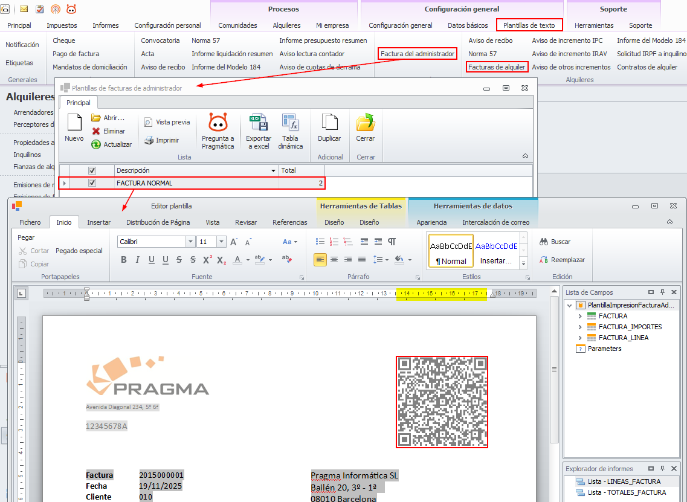This screenshot has width=687, height=502.
Task: Toggle single strikethrough formatting
Action: click(179, 260)
